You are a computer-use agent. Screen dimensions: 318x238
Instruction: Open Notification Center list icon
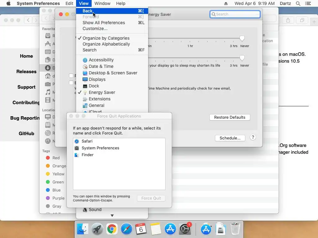[308, 3]
